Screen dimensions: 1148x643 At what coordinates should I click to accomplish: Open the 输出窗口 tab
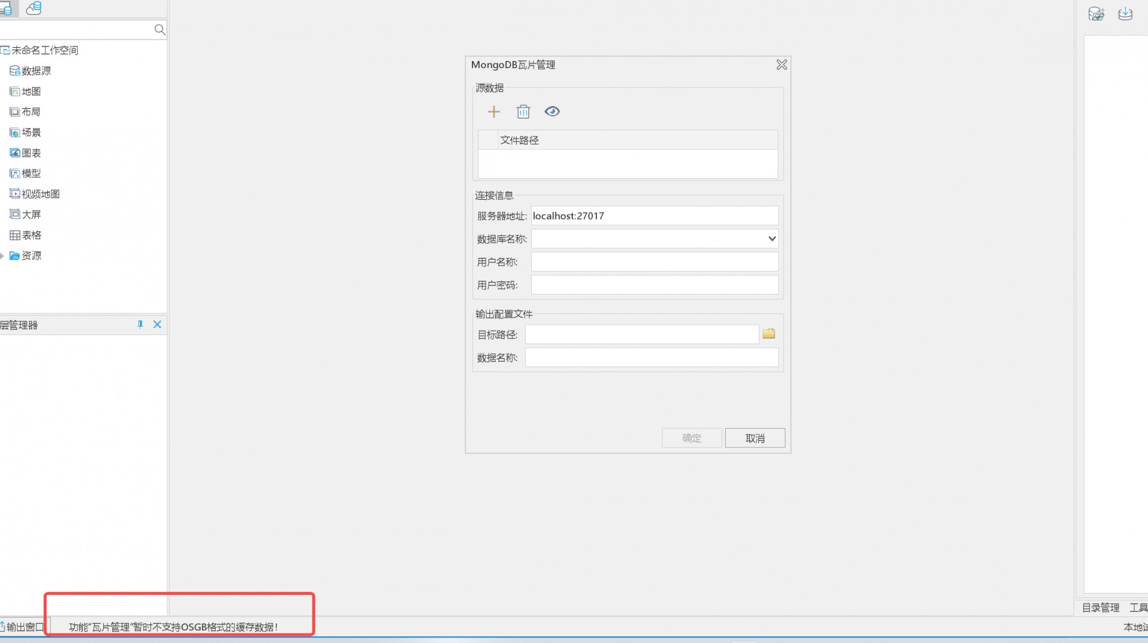point(23,627)
